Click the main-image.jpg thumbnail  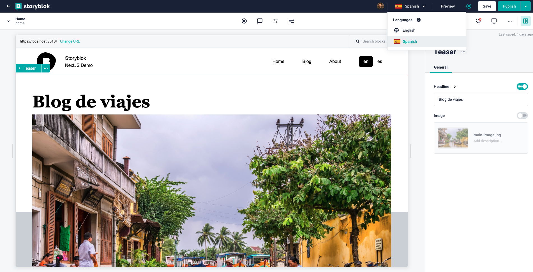[x=453, y=138]
